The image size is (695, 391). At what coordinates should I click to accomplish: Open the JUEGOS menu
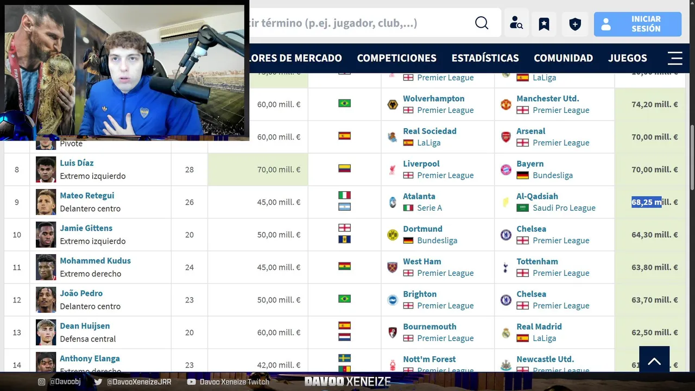point(628,58)
